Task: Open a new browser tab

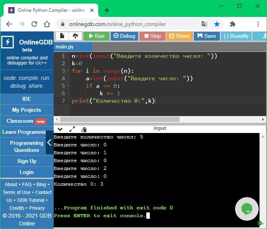Action: click(x=107, y=10)
